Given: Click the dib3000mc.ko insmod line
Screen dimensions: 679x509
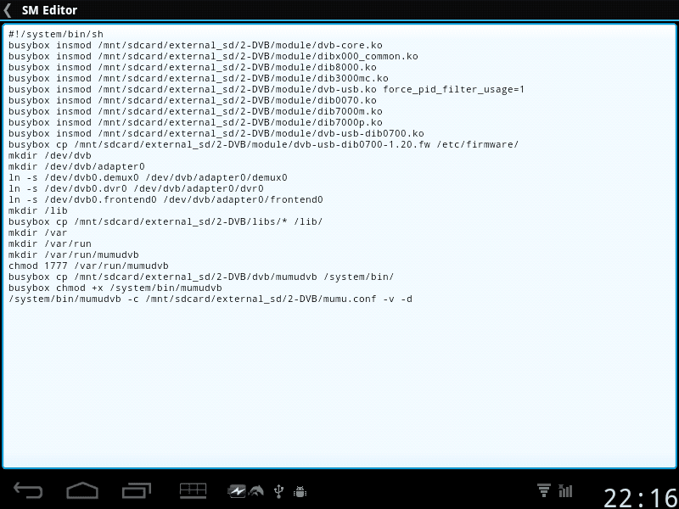Looking at the screenshot, I should (199, 78).
